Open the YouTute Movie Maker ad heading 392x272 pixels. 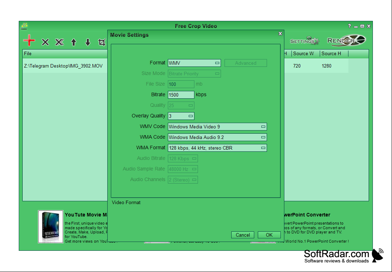[86, 215]
